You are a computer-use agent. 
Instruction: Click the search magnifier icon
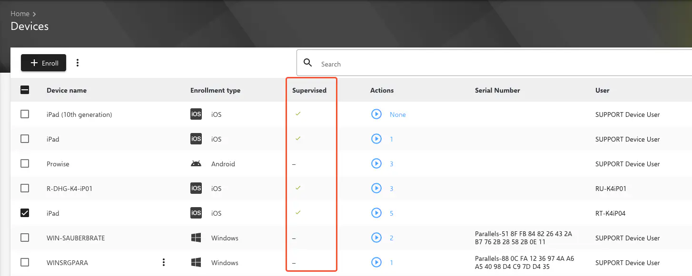tap(308, 63)
